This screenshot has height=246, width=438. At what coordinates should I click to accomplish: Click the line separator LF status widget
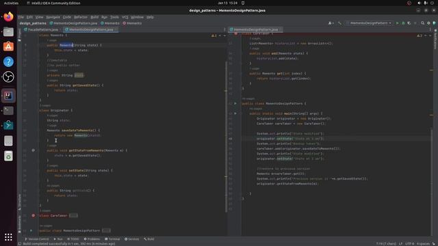pos(400,244)
